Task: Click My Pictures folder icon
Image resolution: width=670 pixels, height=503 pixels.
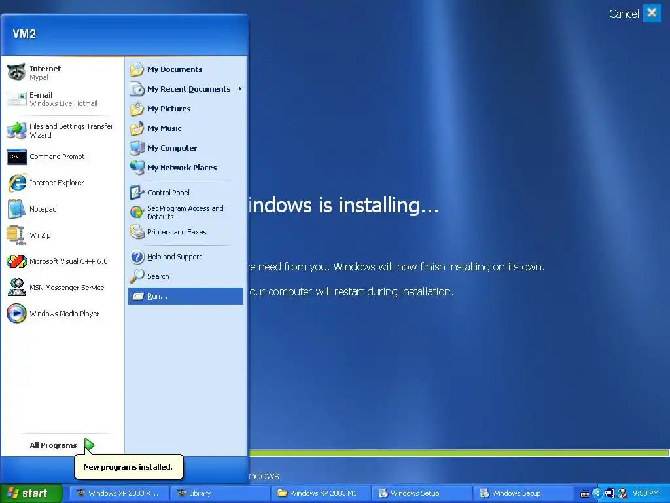Action: coord(137,109)
